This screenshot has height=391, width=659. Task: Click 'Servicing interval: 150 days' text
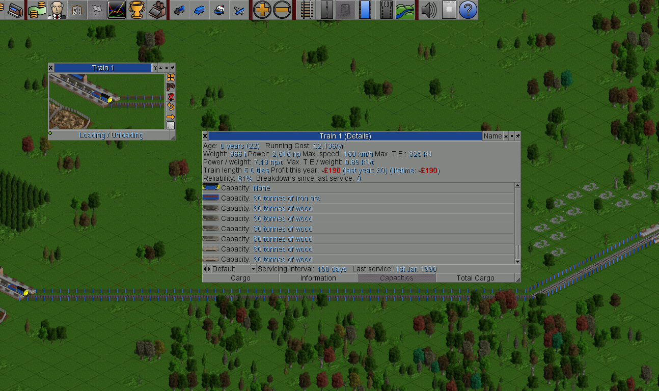[302, 269]
